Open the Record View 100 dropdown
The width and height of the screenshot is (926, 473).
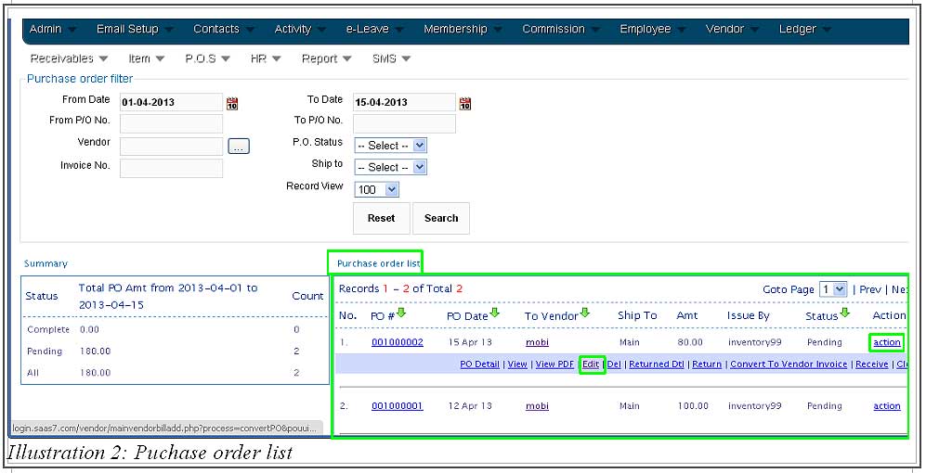(x=377, y=189)
